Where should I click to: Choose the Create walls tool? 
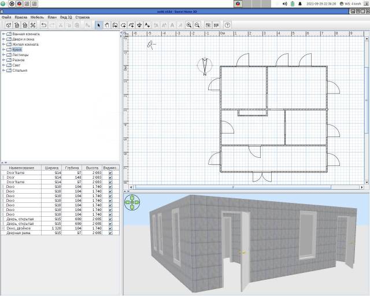pyautogui.click(x=115, y=25)
